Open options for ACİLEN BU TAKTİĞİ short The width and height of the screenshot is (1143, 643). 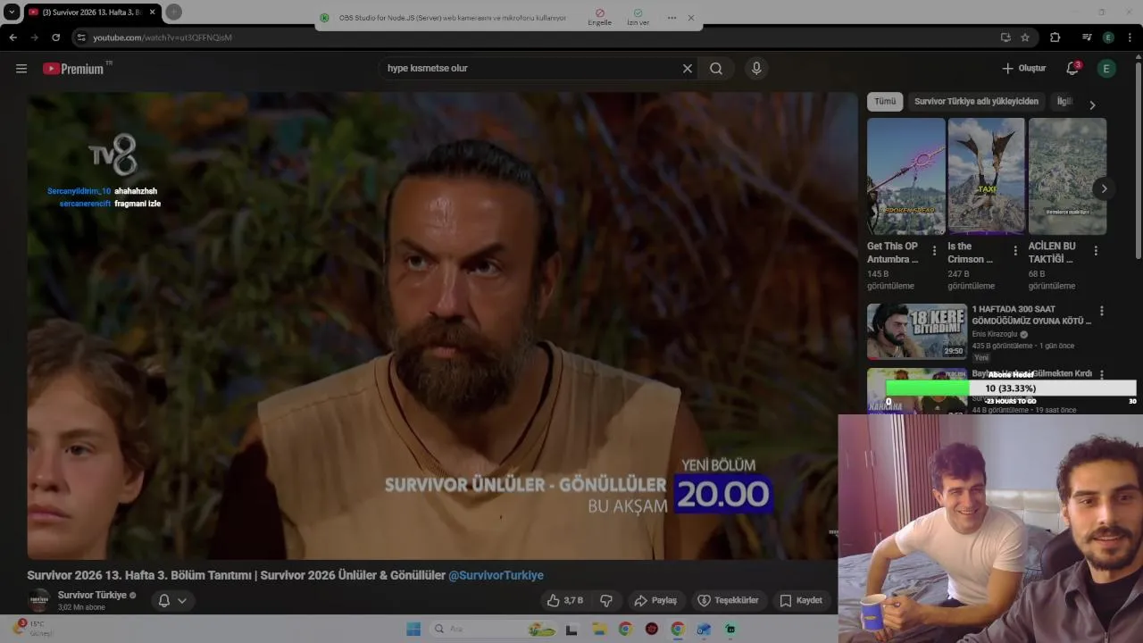pos(1096,251)
